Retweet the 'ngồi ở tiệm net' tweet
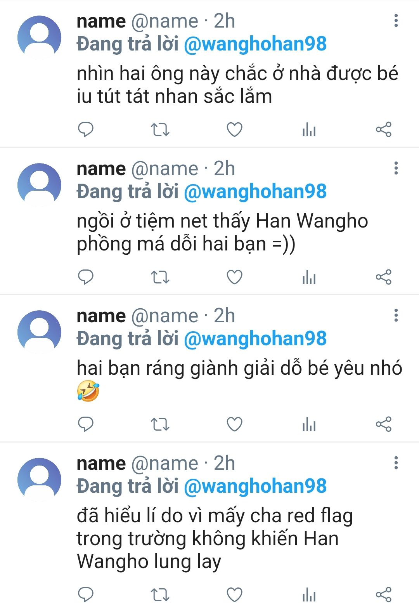 click(x=160, y=277)
